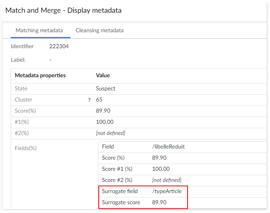Select the Surrogate score value 89.90
The width and height of the screenshot is (270, 213).
coord(159,202)
